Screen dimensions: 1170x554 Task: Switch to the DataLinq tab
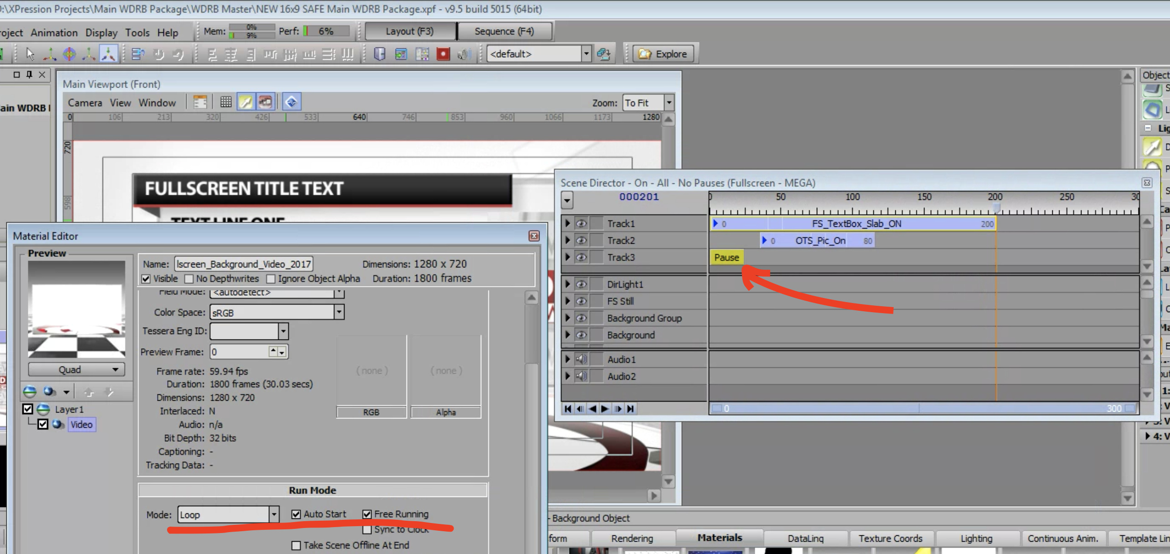pos(805,538)
